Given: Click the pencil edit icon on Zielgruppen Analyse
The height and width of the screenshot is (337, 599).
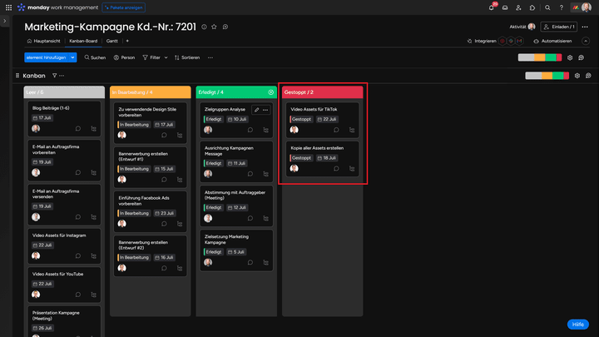Looking at the screenshot, I should pyautogui.click(x=256, y=110).
